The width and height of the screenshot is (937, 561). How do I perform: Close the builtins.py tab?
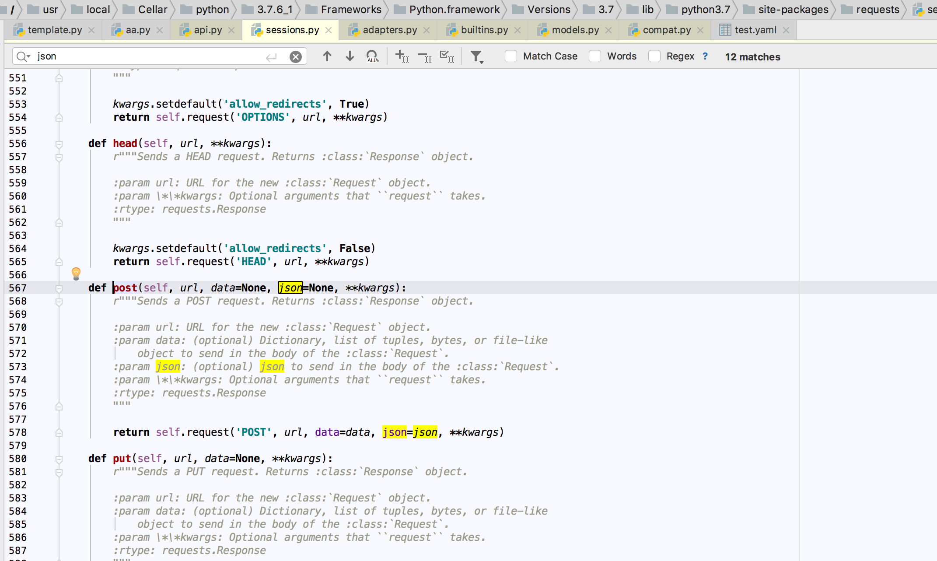point(517,30)
